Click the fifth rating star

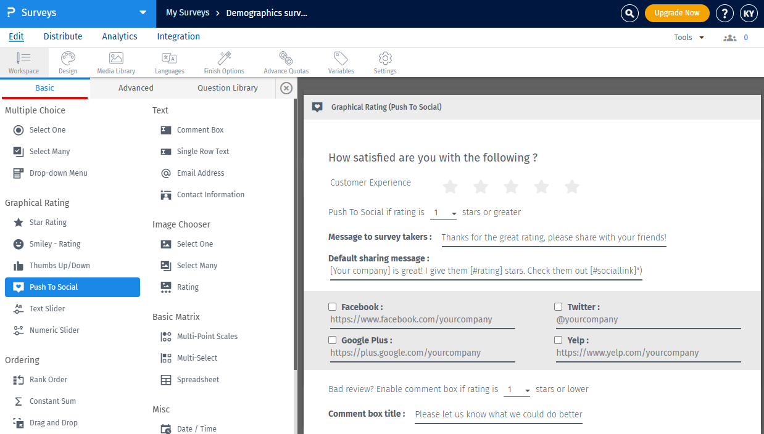point(572,187)
